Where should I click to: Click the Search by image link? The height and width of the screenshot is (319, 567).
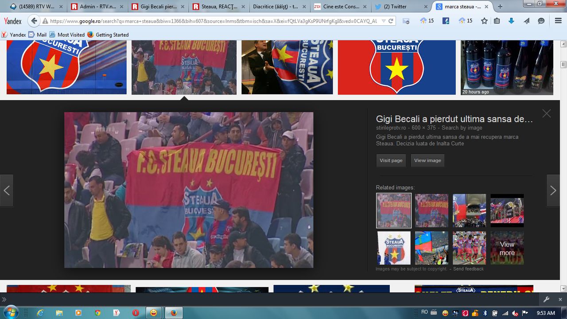[462, 128]
